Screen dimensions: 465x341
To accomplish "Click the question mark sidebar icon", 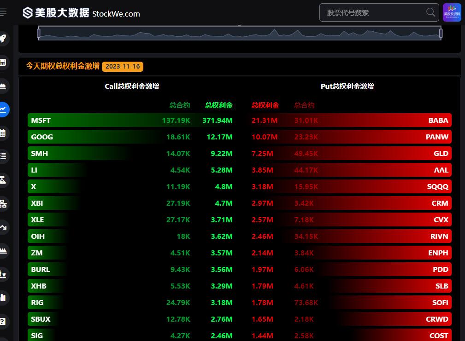I will [3, 322].
